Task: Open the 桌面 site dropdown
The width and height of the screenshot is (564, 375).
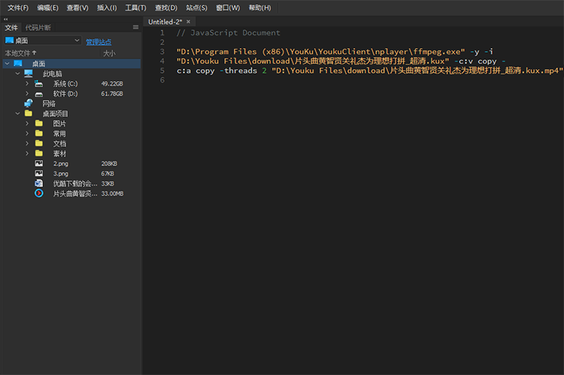Action: coord(42,41)
